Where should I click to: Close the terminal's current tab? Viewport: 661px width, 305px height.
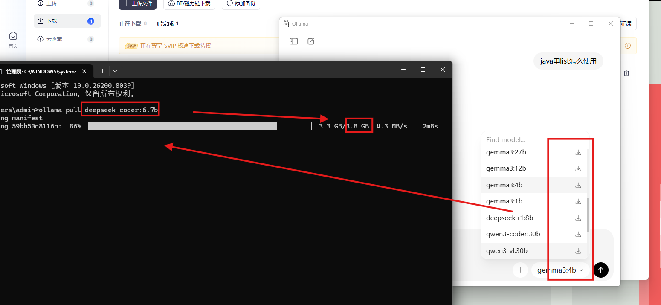pyautogui.click(x=84, y=71)
